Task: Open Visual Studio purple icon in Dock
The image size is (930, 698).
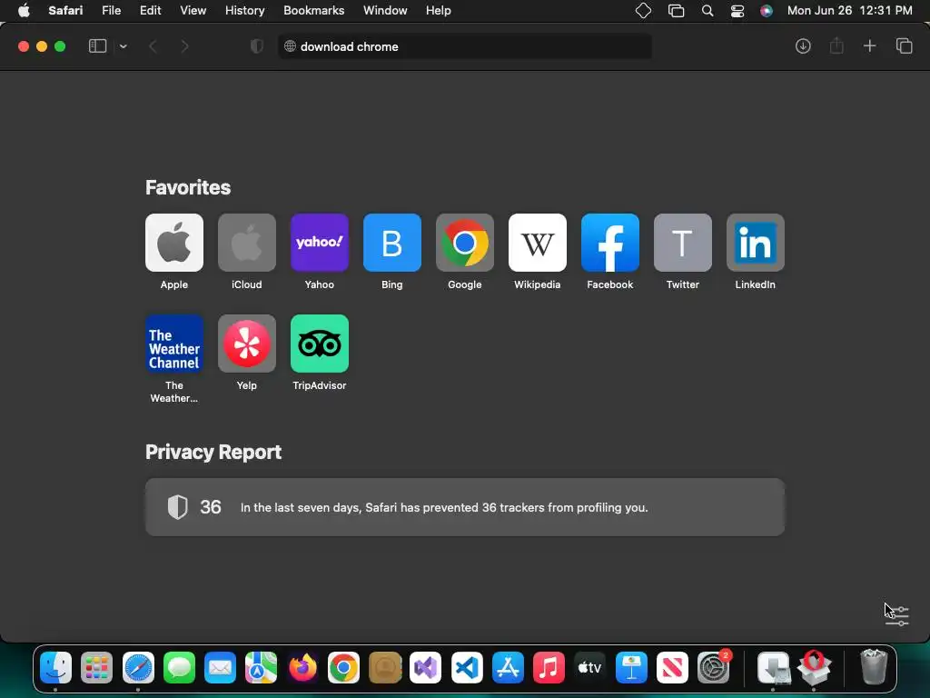Action: pyautogui.click(x=425, y=668)
